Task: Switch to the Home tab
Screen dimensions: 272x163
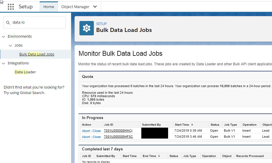Action: 49,7
